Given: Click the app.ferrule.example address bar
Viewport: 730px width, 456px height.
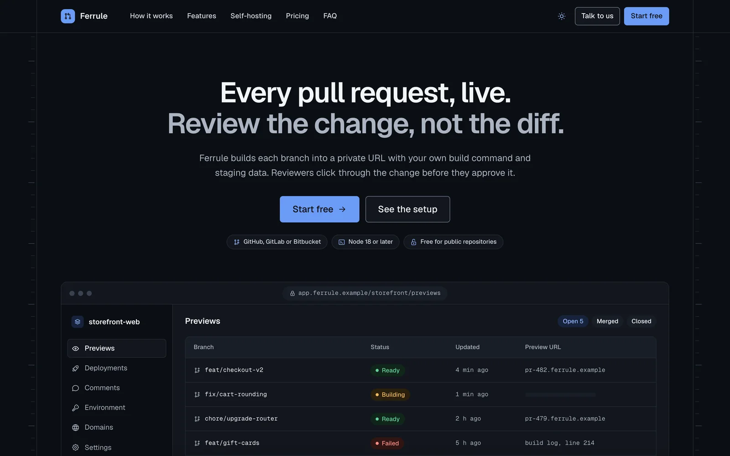Looking at the screenshot, I should pos(365,293).
